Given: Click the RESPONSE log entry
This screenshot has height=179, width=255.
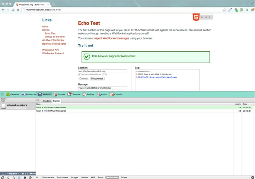Looking at the screenshot, I should tap(157, 77).
